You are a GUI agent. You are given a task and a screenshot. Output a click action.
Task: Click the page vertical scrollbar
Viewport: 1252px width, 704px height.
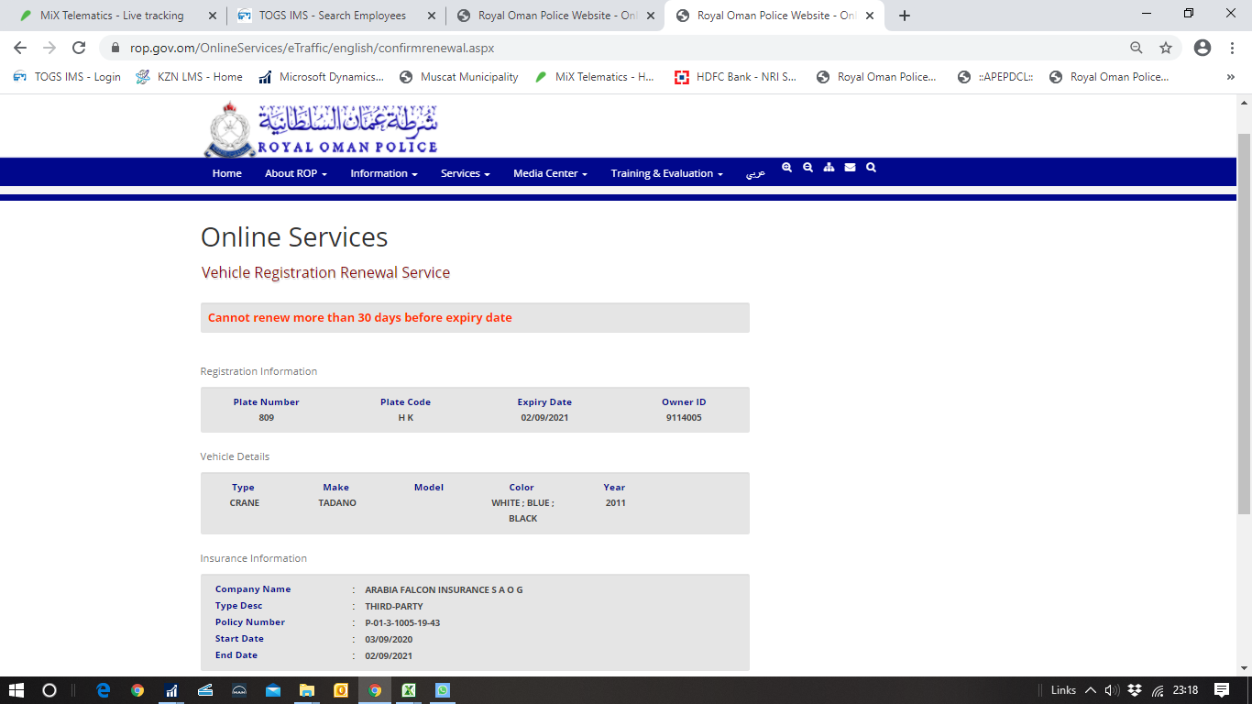tap(1244, 321)
